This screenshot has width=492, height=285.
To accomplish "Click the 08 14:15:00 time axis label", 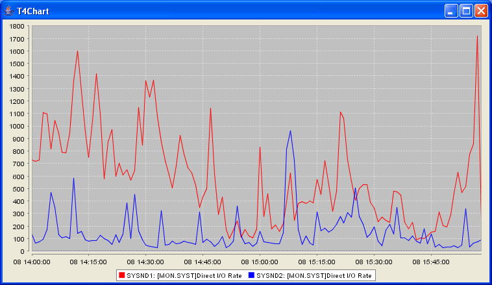I will pyautogui.click(x=88, y=261).
